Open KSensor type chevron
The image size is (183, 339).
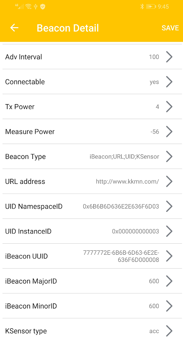(x=169, y=331)
